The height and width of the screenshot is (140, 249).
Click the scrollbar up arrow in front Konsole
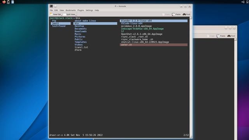[x=191, y=18]
